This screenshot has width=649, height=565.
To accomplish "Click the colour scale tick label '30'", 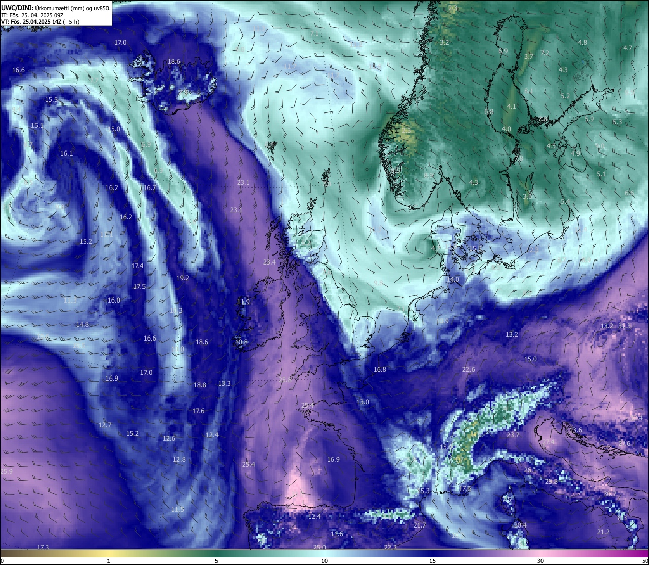I will 540,561.
